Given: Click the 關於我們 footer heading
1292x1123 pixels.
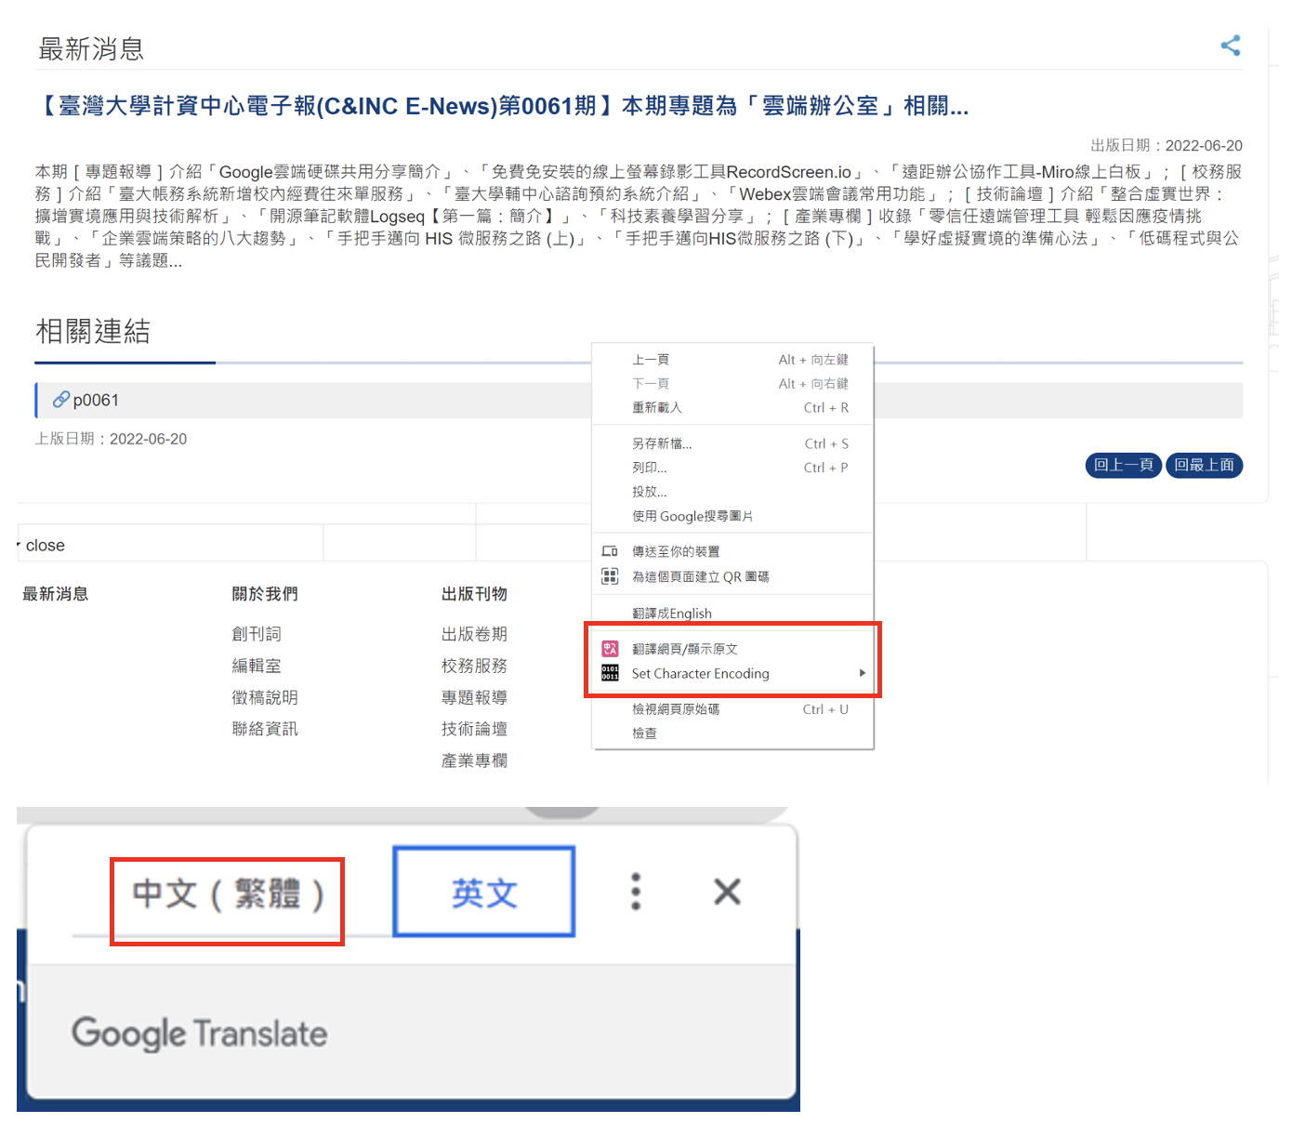Looking at the screenshot, I should coord(265,594).
